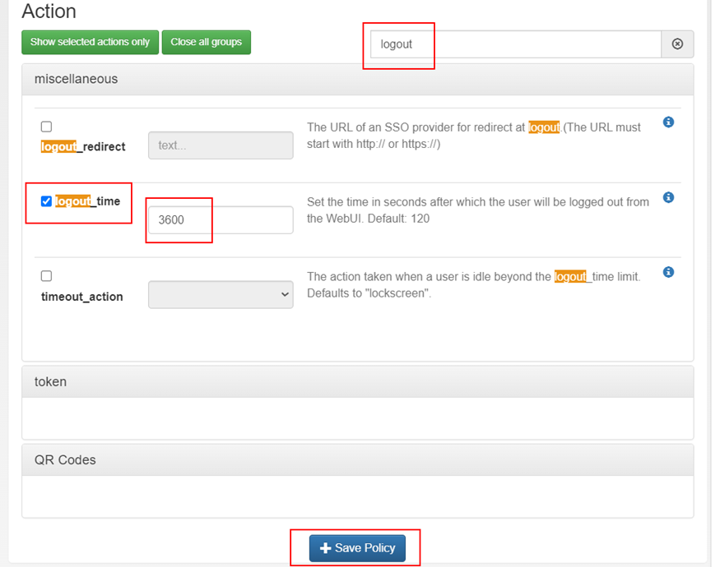Uncheck the logout_time checkbox
The image size is (720, 567).
[46, 201]
